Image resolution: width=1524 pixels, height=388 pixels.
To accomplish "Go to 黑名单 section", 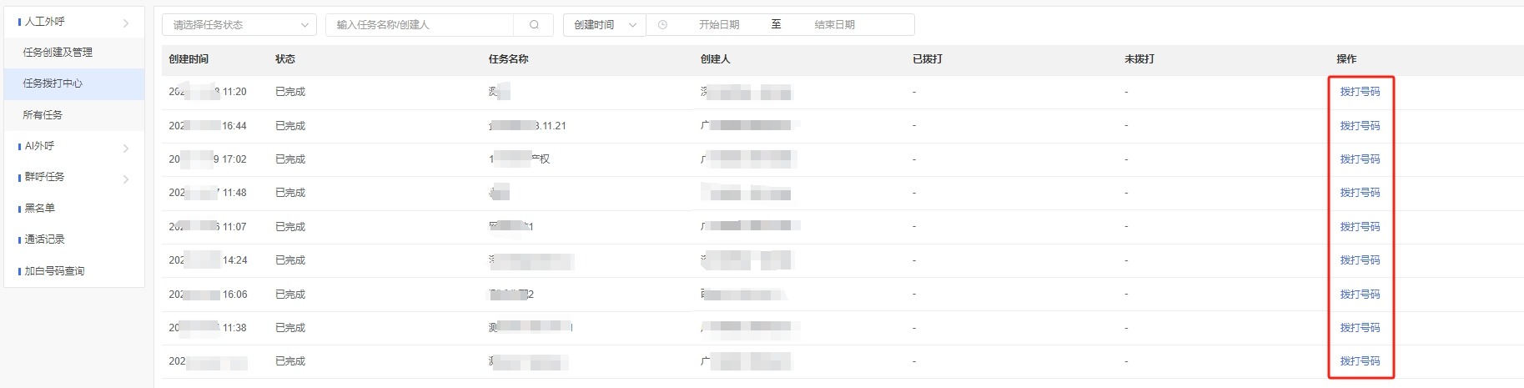I will [x=39, y=209].
